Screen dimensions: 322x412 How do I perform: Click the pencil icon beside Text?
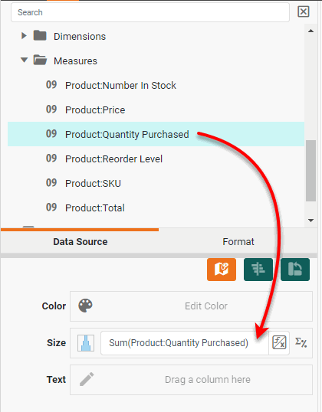pyautogui.click(x=87, y=379)
